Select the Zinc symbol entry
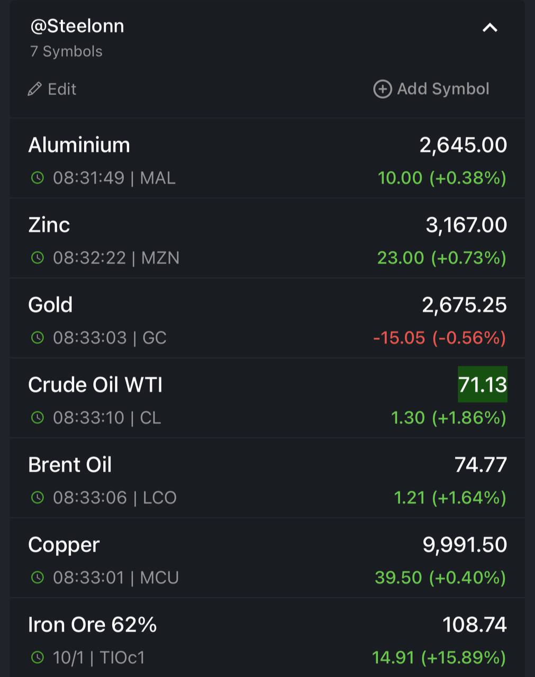The image size is (535, 677). [x=267, y=239]
